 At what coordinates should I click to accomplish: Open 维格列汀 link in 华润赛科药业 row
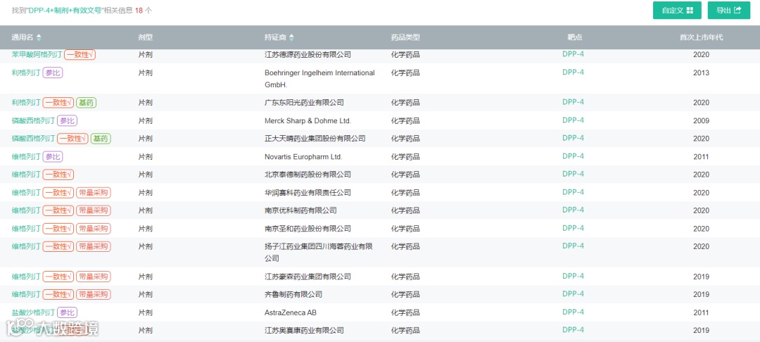[x=26, y=192]
